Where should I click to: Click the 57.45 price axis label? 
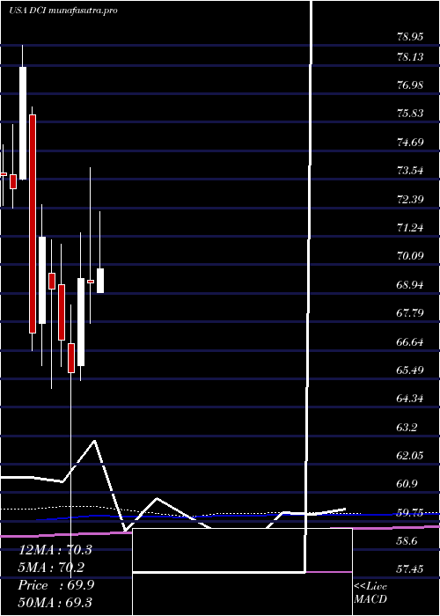pos(410,569)
